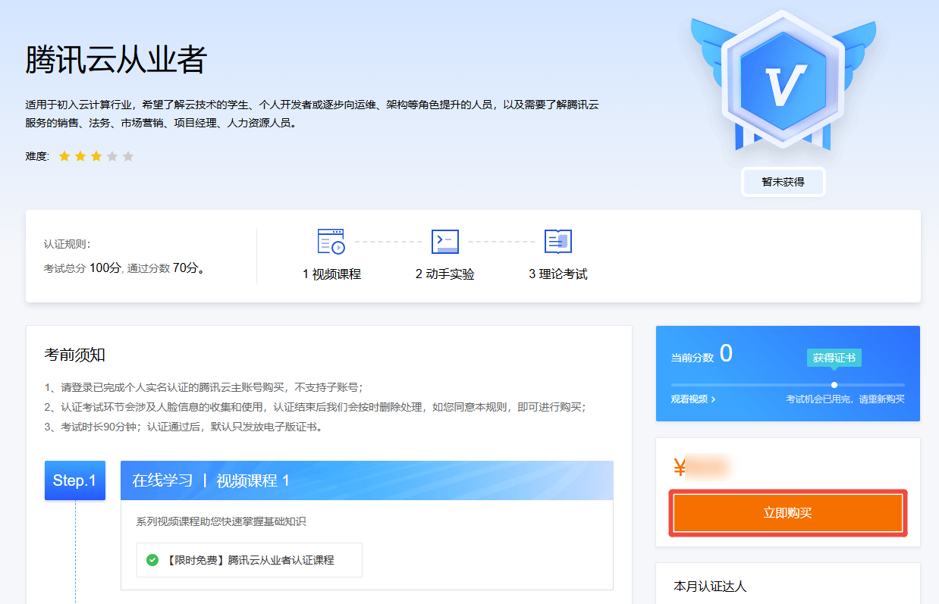This screenshot has height=604, width=939.
Task: Click the blurred price after the ¥ sign
Action: 708,468
